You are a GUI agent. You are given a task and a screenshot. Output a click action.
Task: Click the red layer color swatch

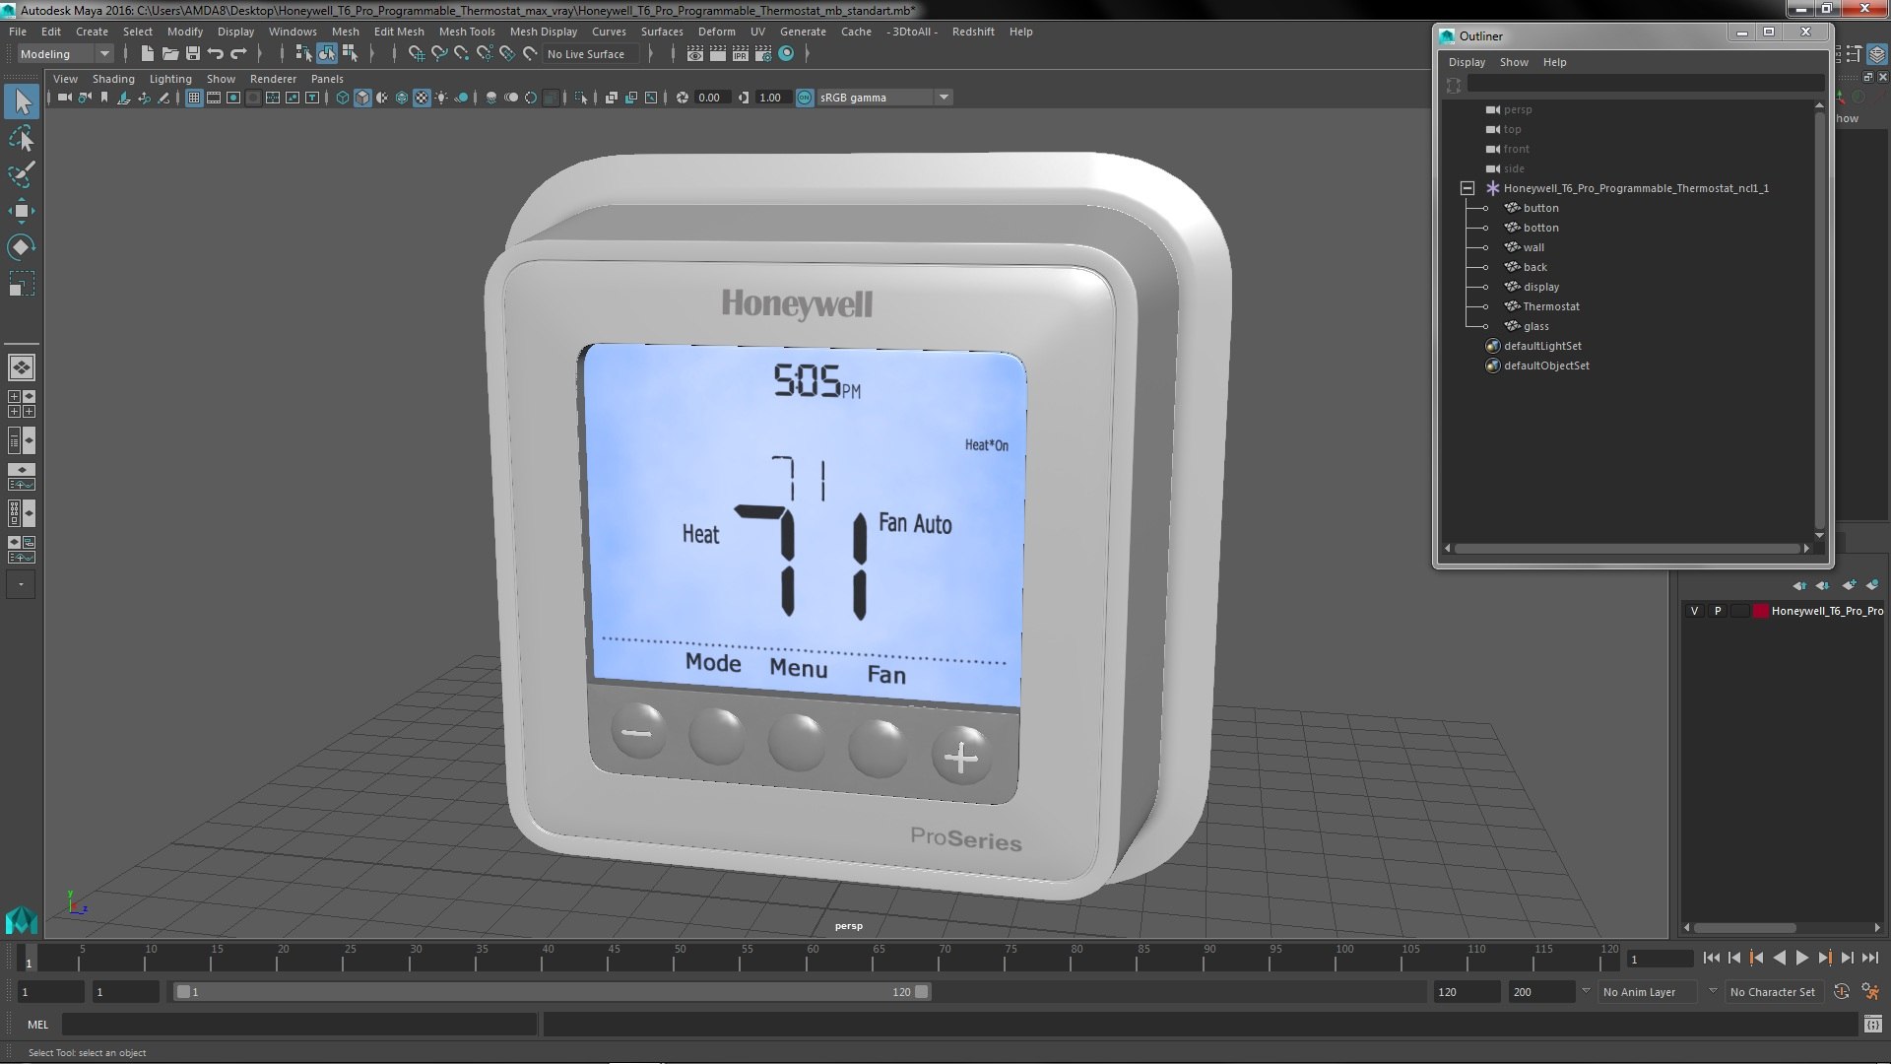tap(1760, 611)
